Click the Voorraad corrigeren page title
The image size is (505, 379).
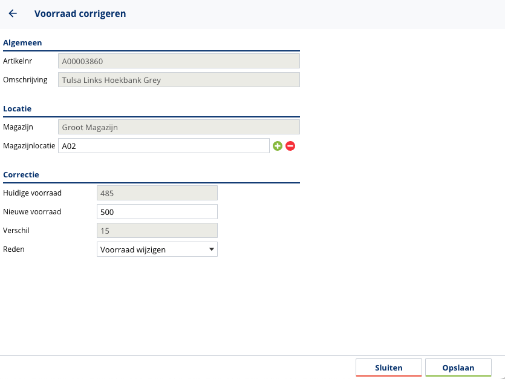point(80,13)
